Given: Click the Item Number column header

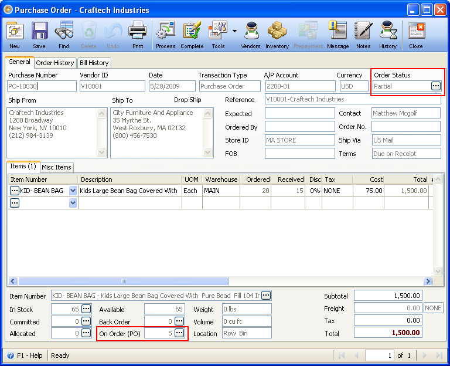Looking at the screenshot, I should coord(43,179).
